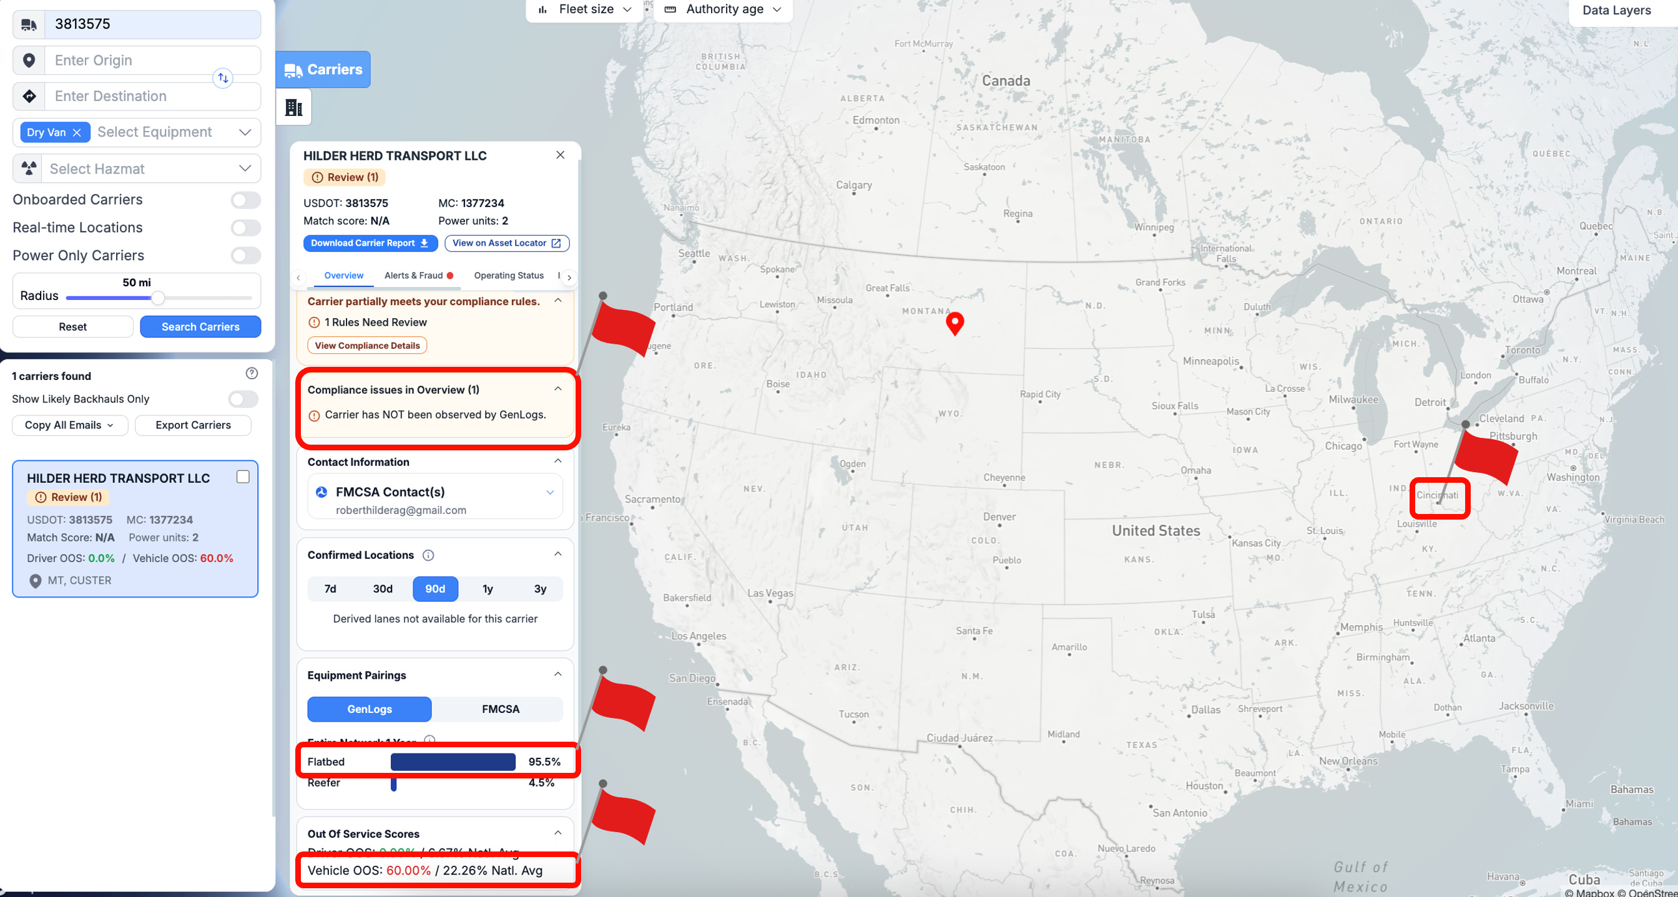Click the warning icon on the panel's Review (1) badge

317,178
